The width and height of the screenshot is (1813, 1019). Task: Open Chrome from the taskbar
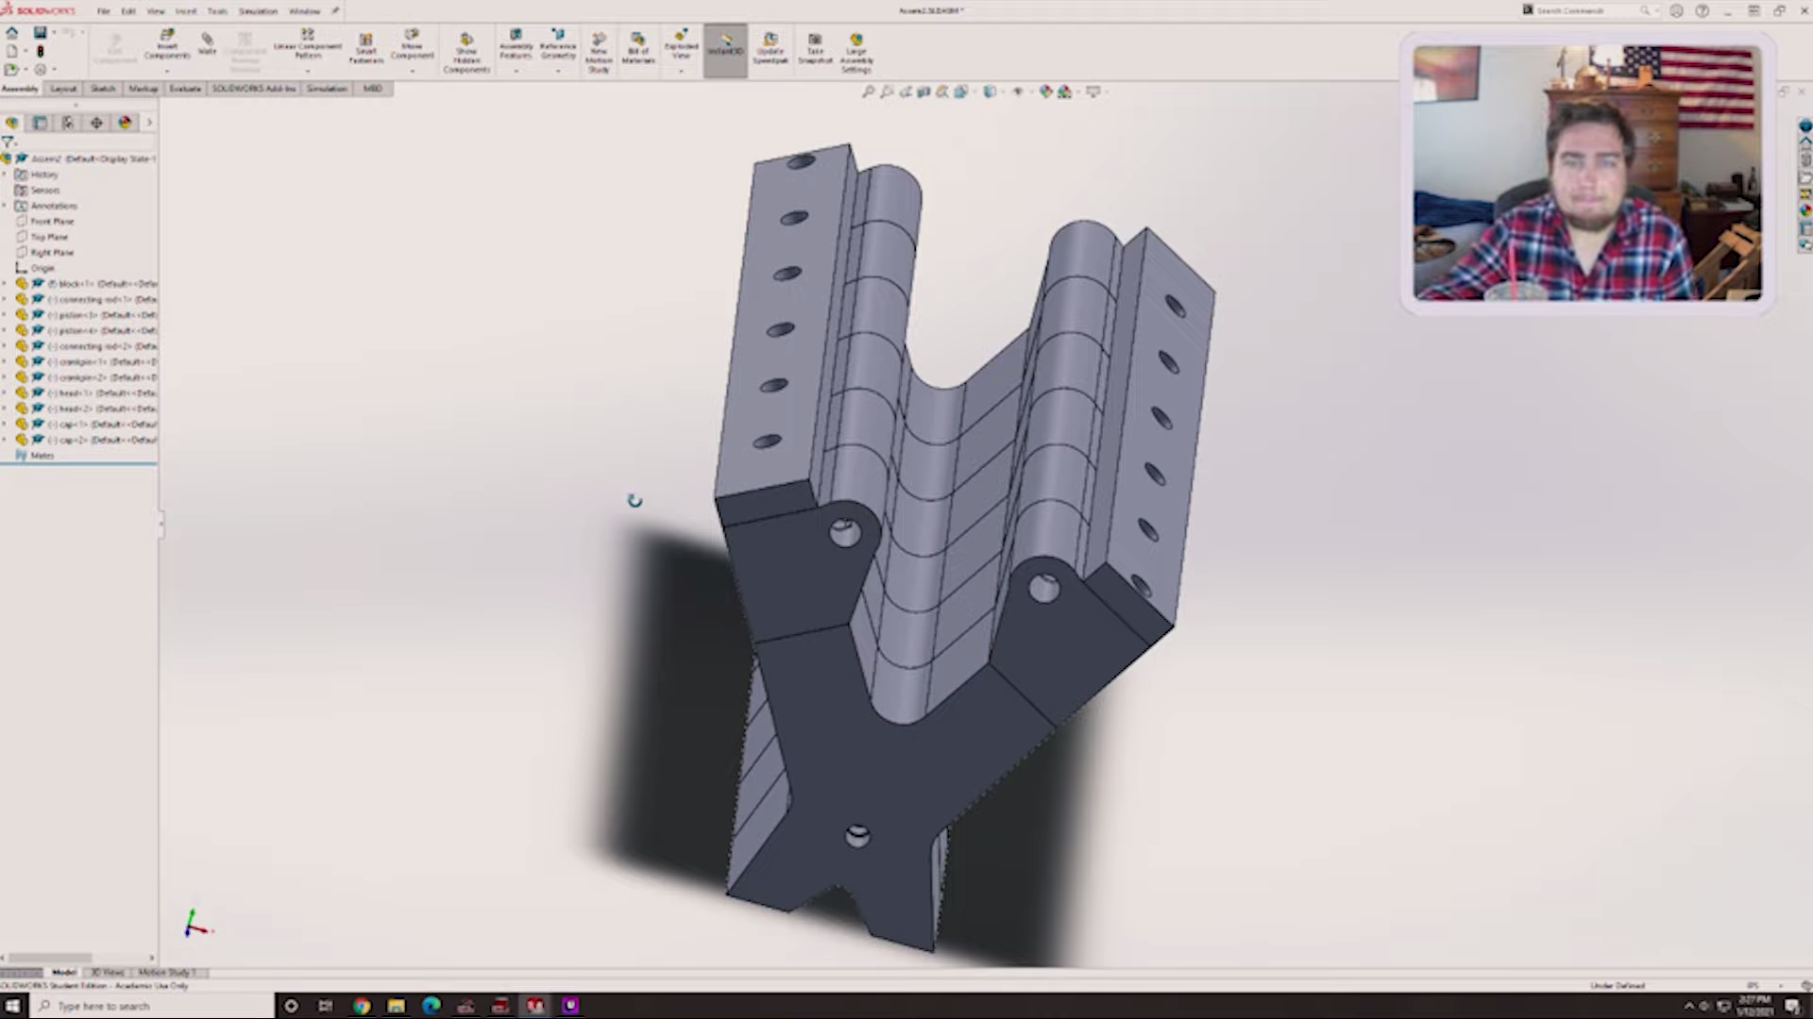[361, 1006]
